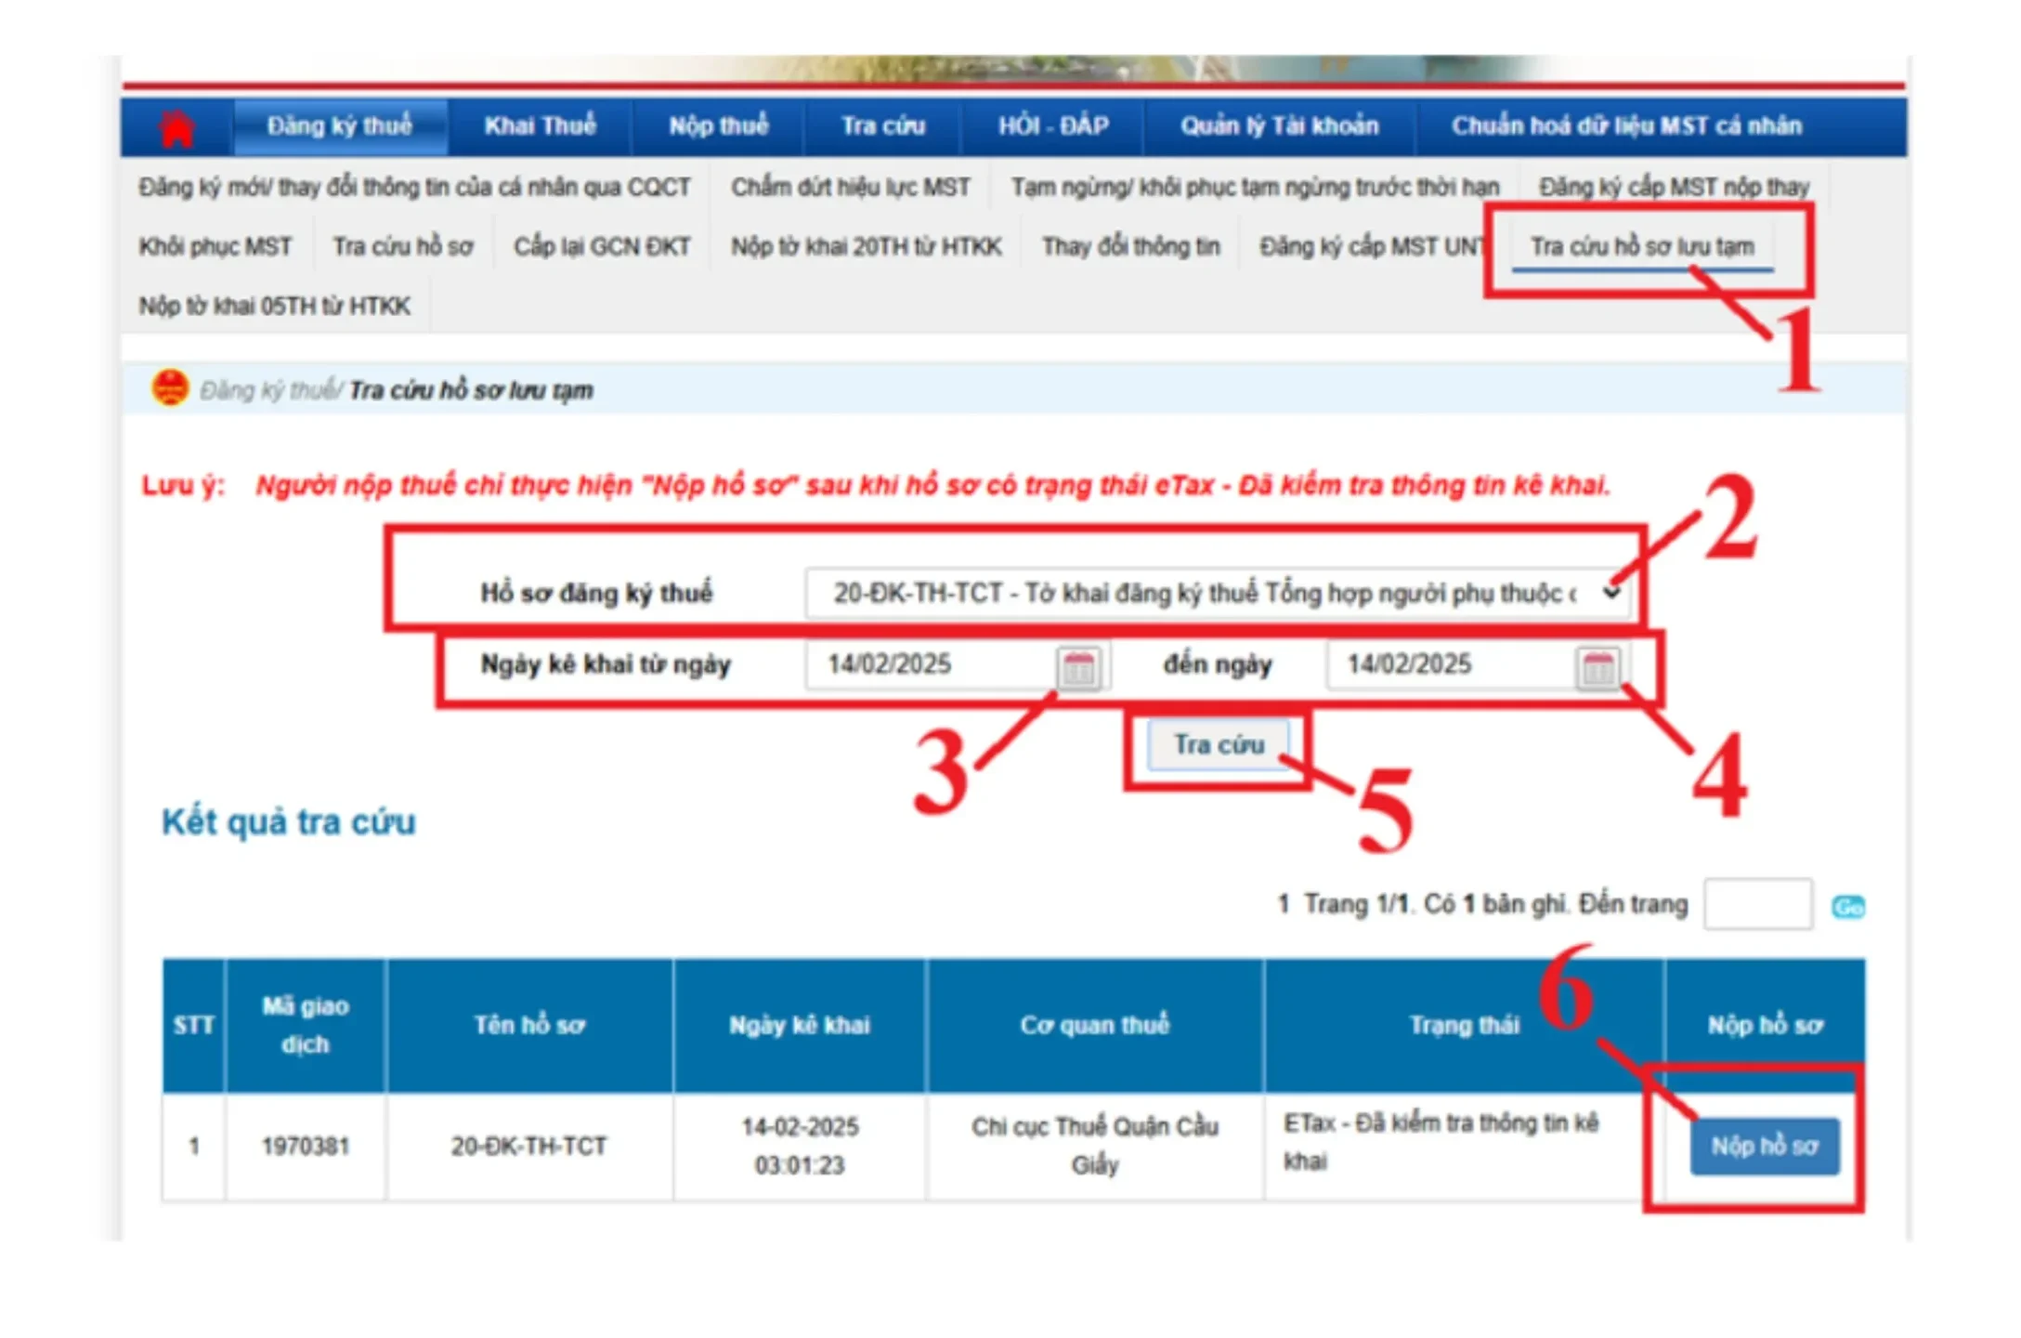This screenshot has height=1338, width=2021.
Task: Open the Khai Thuế menu
Action: pyautogui.click(x=540, y=126)
